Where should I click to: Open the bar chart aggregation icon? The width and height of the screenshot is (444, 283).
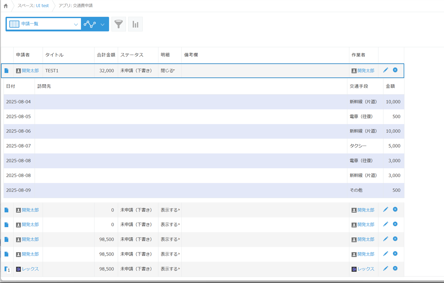(x=135, y=24)
